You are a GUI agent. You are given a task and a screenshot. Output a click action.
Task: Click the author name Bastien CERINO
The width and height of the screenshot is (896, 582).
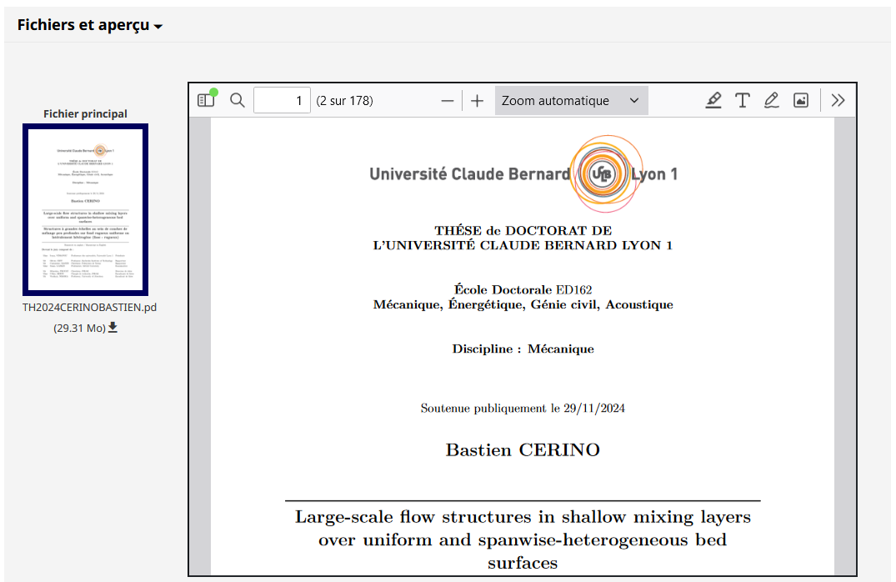523,450
